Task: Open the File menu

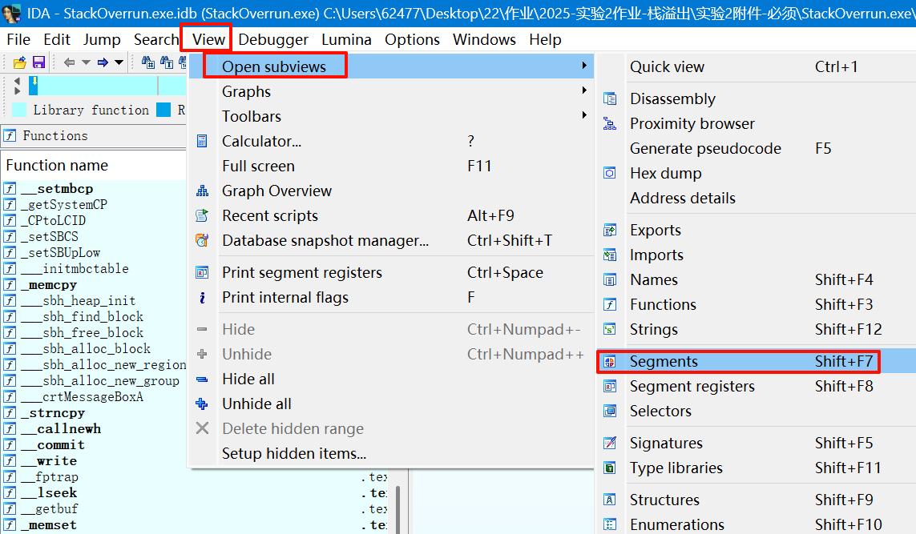Action: pyautogui.click(x=18, y=40)
